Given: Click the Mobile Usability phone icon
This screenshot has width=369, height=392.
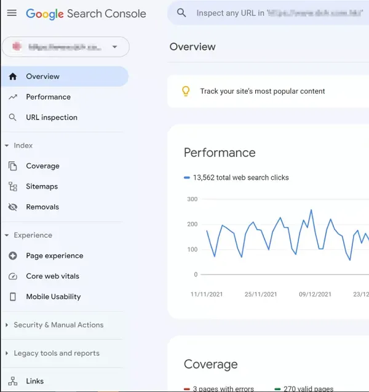Looking at the screenshot, I should point(13,297).
